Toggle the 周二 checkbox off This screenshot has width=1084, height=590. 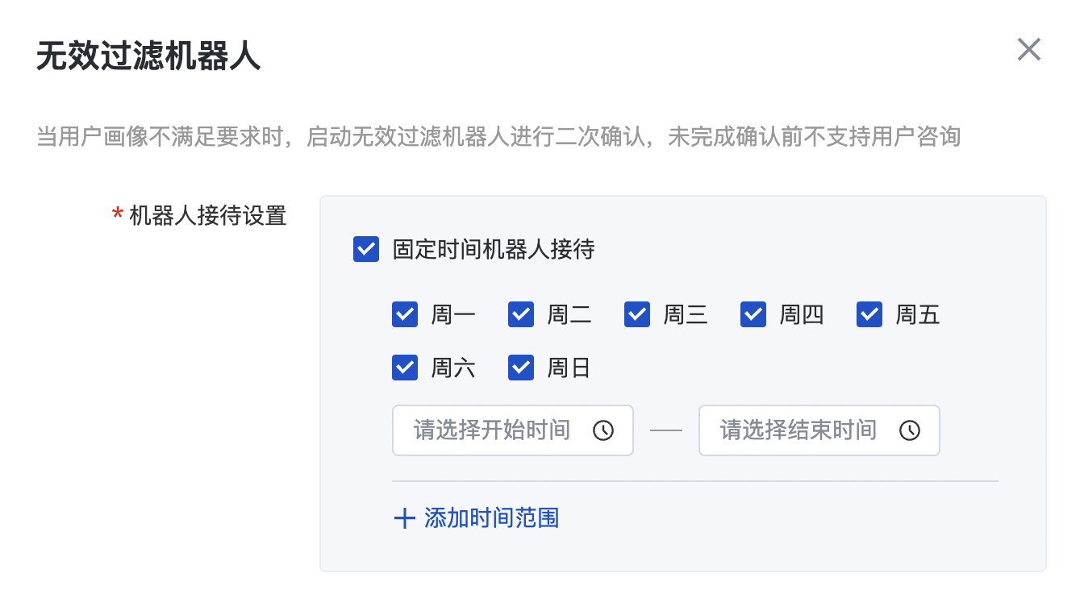pos(521,314)
